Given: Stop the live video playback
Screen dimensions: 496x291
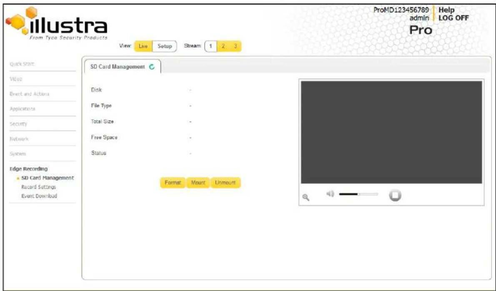Looking at the screenshot, I should pos(395,195).
